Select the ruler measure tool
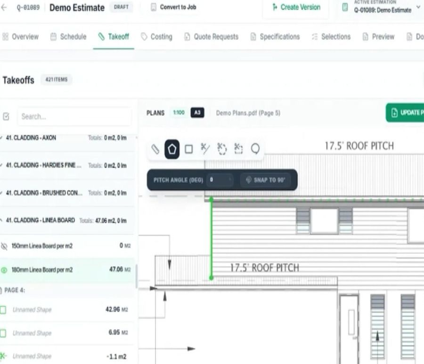Viewport: 424px width, 364px height. click(155, 149)
